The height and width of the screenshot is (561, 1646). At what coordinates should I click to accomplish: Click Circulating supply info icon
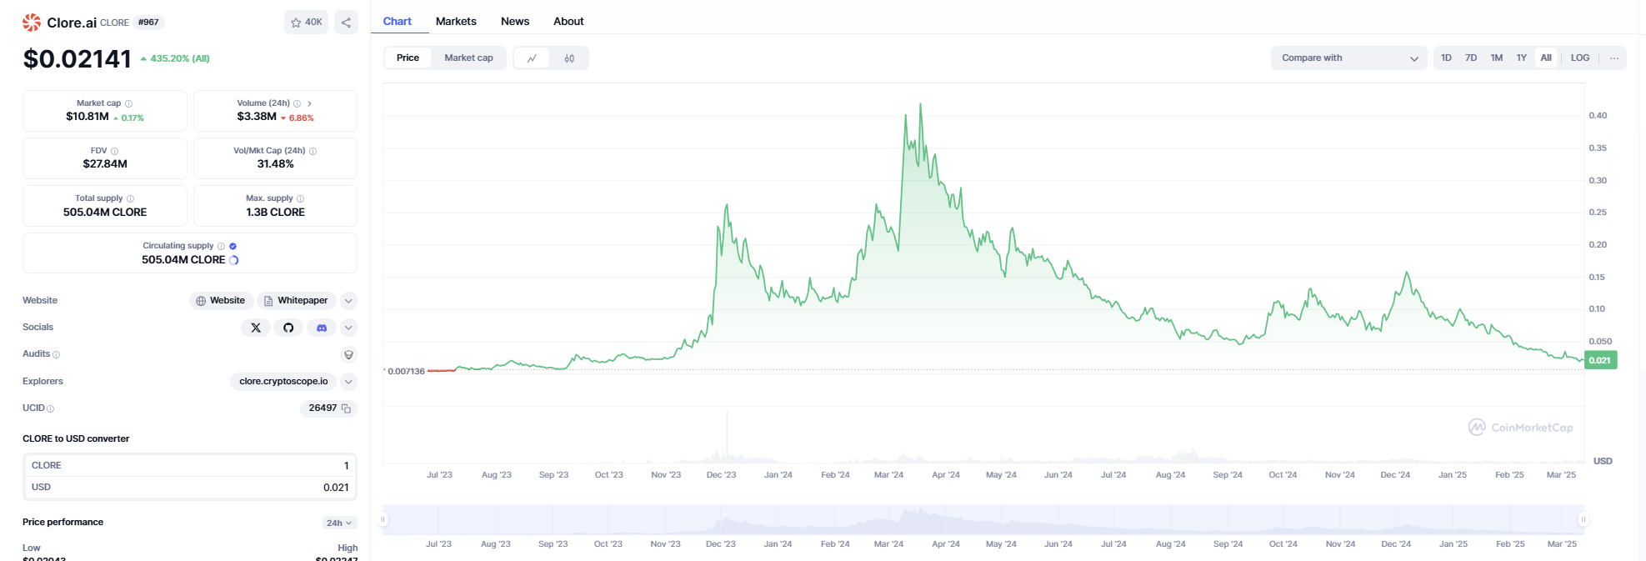pos(221,246)
